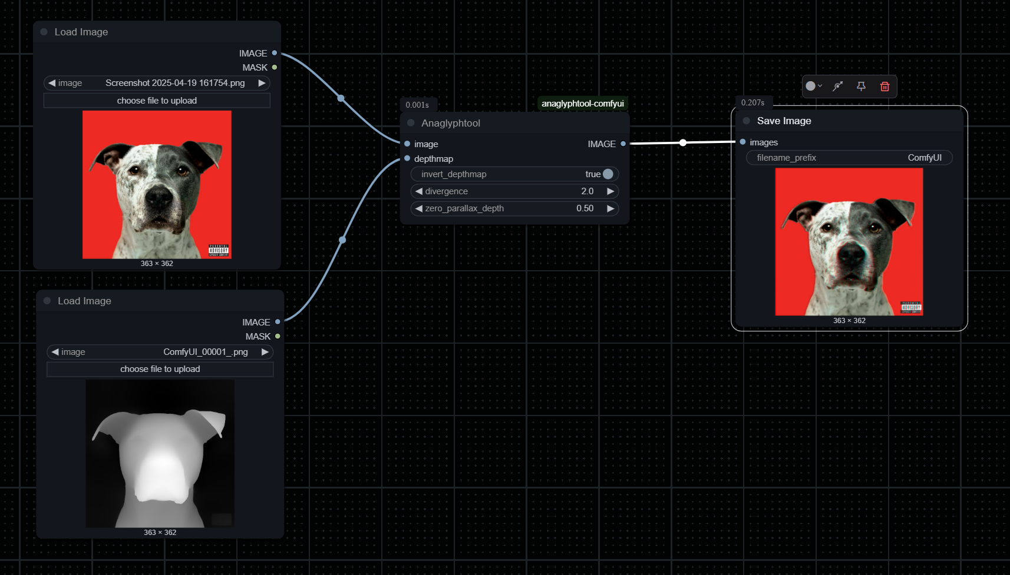This screenshot has width=1010, height=575.
Task: Select the Anaglyphtool node title
Action: coord(451,123)
